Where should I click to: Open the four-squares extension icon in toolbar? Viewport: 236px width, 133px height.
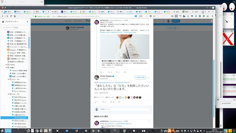(184, 16)
